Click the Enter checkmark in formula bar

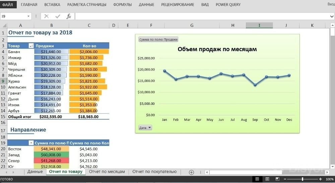(x=57, y=16)
